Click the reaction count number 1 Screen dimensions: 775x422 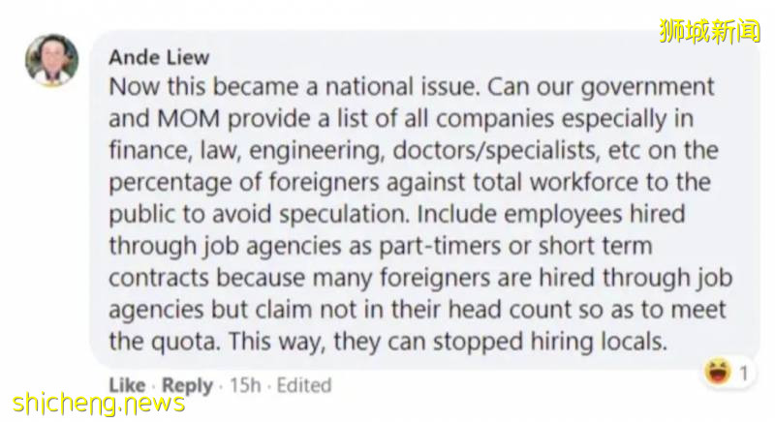click(744, 373)
